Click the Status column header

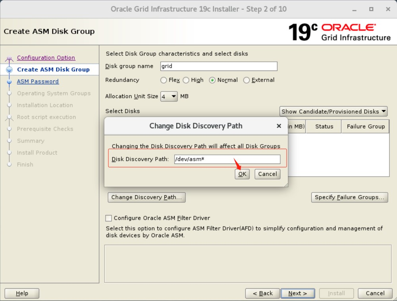coord(324,126)
